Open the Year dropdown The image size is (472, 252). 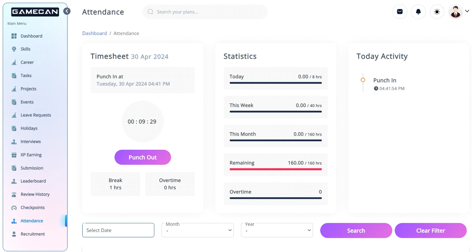tap(277, 230)
